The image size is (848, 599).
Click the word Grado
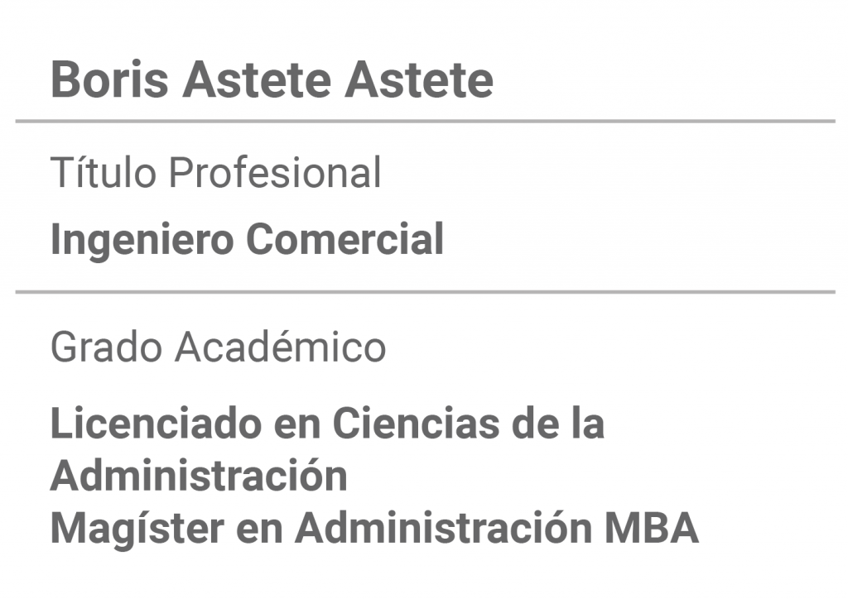click(x=107, y=346)
